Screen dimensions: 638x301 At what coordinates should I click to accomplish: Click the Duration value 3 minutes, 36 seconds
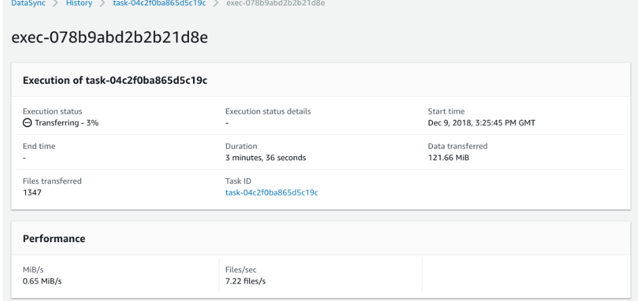(265, 158)
